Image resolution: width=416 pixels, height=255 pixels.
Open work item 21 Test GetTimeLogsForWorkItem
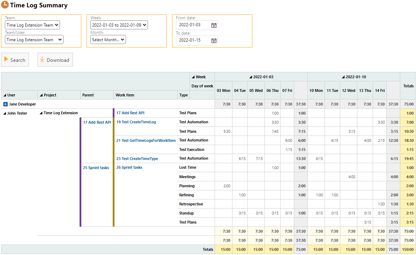(146, 140)
